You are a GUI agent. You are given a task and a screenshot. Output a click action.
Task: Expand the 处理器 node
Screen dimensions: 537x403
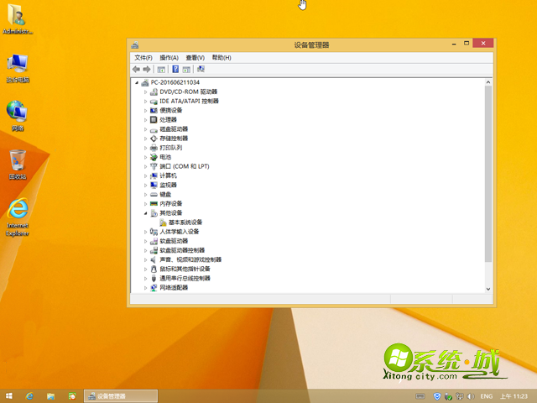pos(145,120)
